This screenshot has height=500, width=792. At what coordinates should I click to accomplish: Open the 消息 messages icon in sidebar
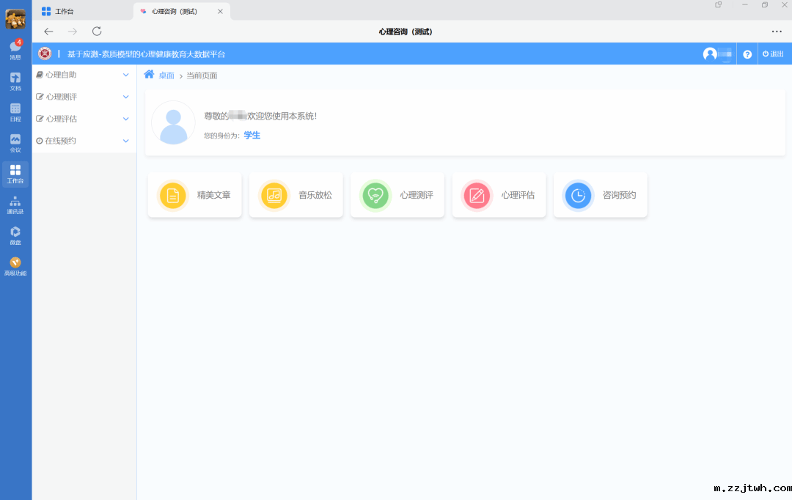15,48
